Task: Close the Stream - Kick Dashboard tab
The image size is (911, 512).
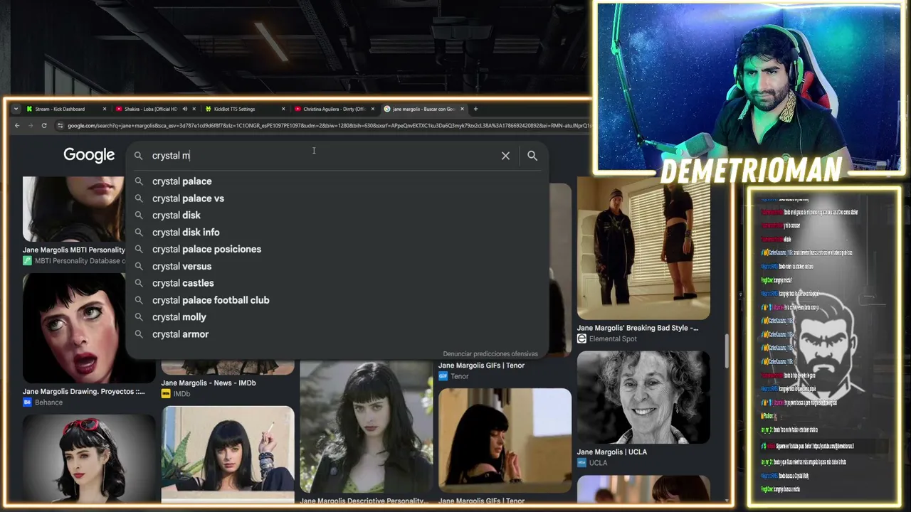Action: point(104,109)
